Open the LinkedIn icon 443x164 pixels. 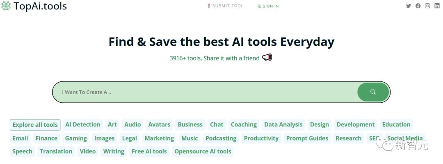pyautogui.click(x=437, y=6)
